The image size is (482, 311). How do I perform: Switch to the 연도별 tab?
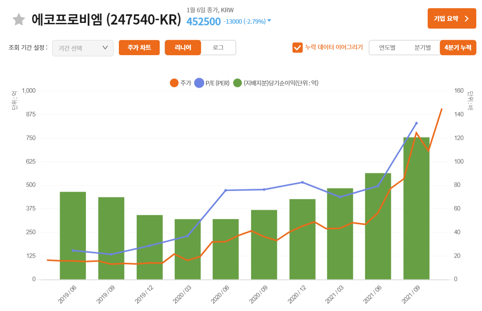[387, 48]
